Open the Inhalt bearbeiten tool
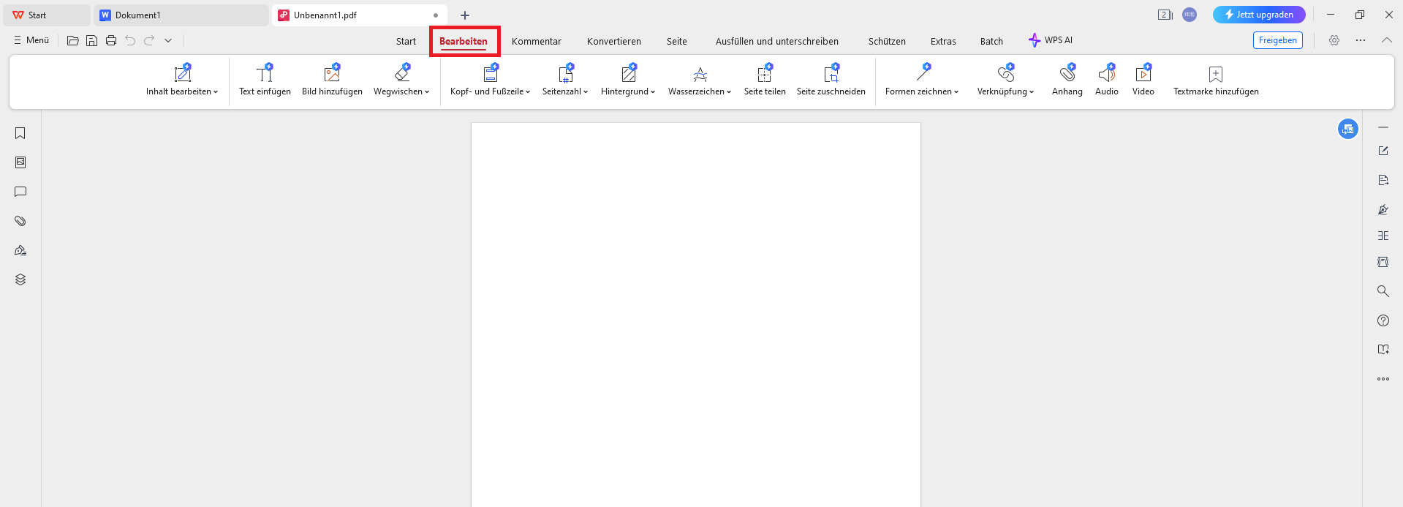1403x507 pixels. click(x=182, y=81)
